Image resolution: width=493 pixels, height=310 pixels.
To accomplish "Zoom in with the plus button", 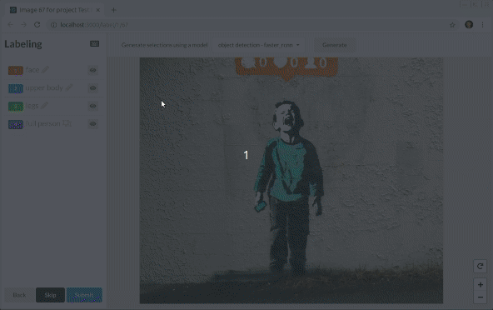I will 481,285.
